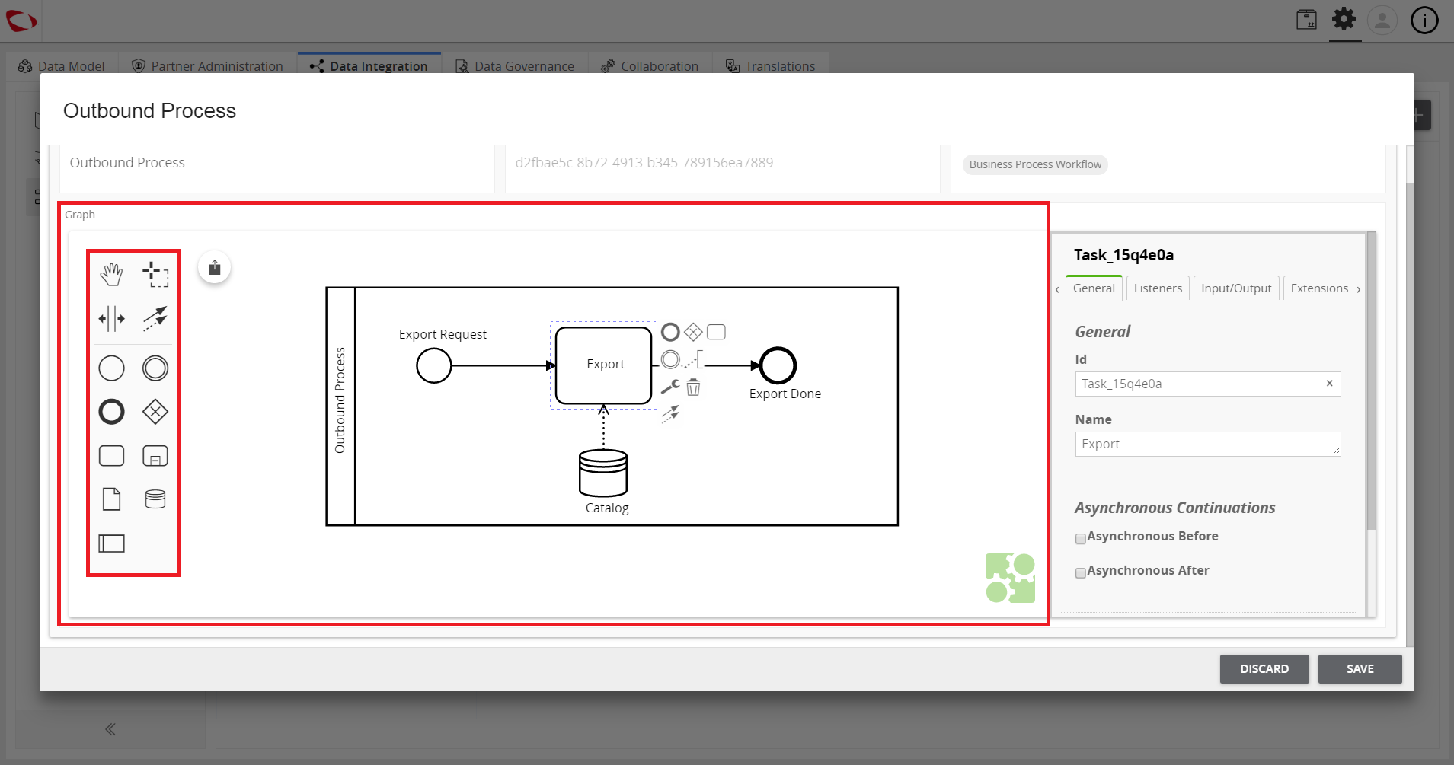Activate the create/remove space tool

tap(111, 318)
